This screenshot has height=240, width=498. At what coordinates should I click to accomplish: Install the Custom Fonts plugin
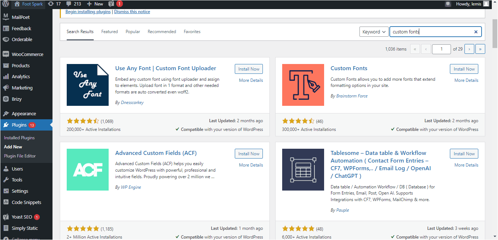(464, 69)
